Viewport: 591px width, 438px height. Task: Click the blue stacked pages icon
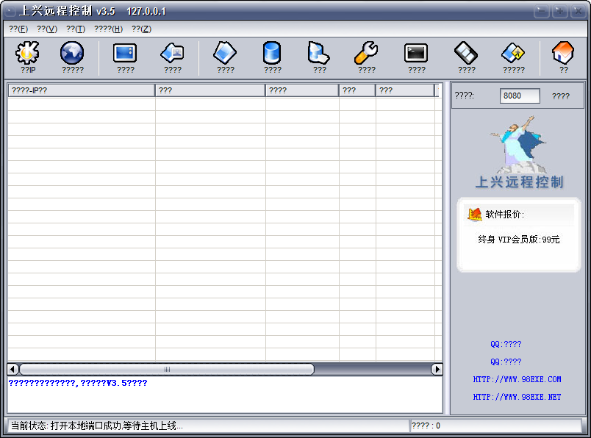[x=319, y=54]
